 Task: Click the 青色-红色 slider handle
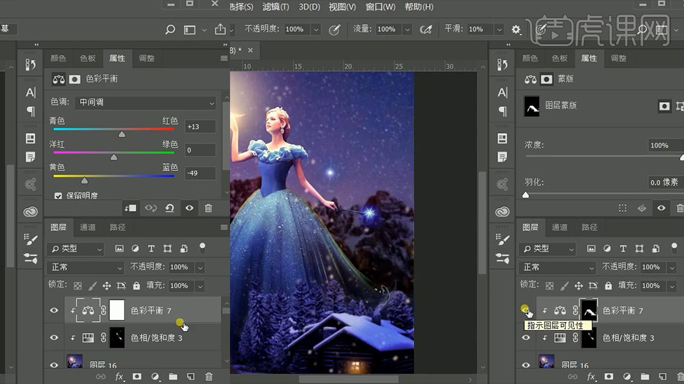pyautogui.click(x=122, y=134)
